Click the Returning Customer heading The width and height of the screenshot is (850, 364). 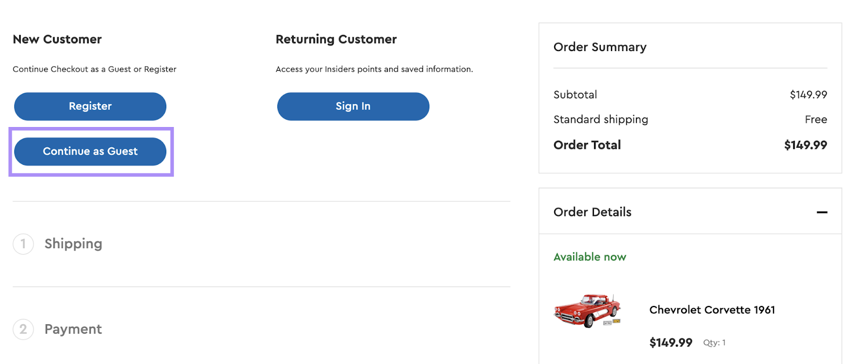[336, 39]
